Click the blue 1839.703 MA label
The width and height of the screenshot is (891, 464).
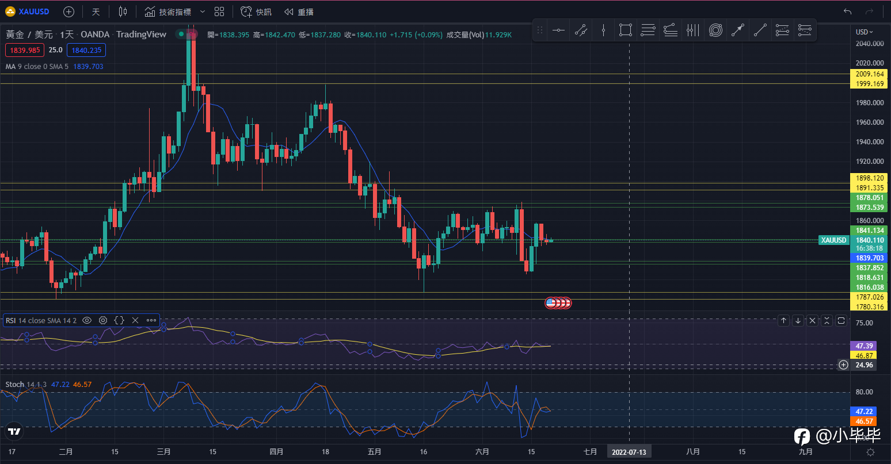click(870, 258)
